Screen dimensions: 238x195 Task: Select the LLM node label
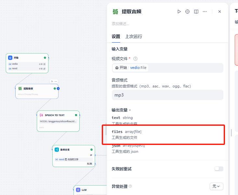(84, 190)
